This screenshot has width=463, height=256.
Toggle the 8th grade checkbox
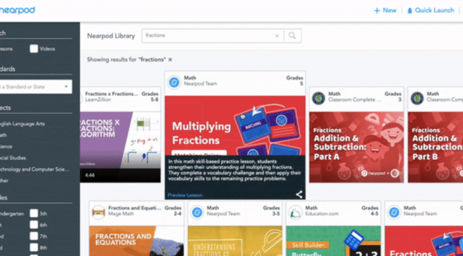pos(34,248)
